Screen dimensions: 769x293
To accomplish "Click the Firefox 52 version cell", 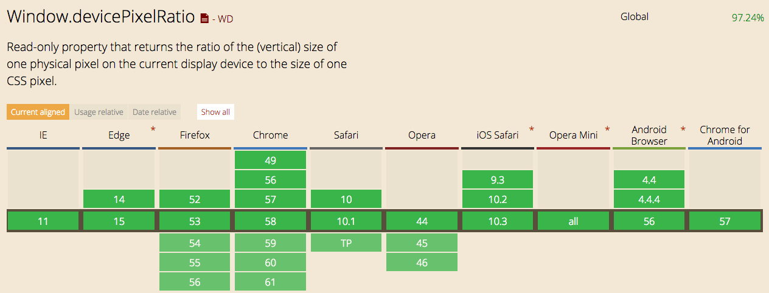I will pyautogui.click(x=195, y=199).
